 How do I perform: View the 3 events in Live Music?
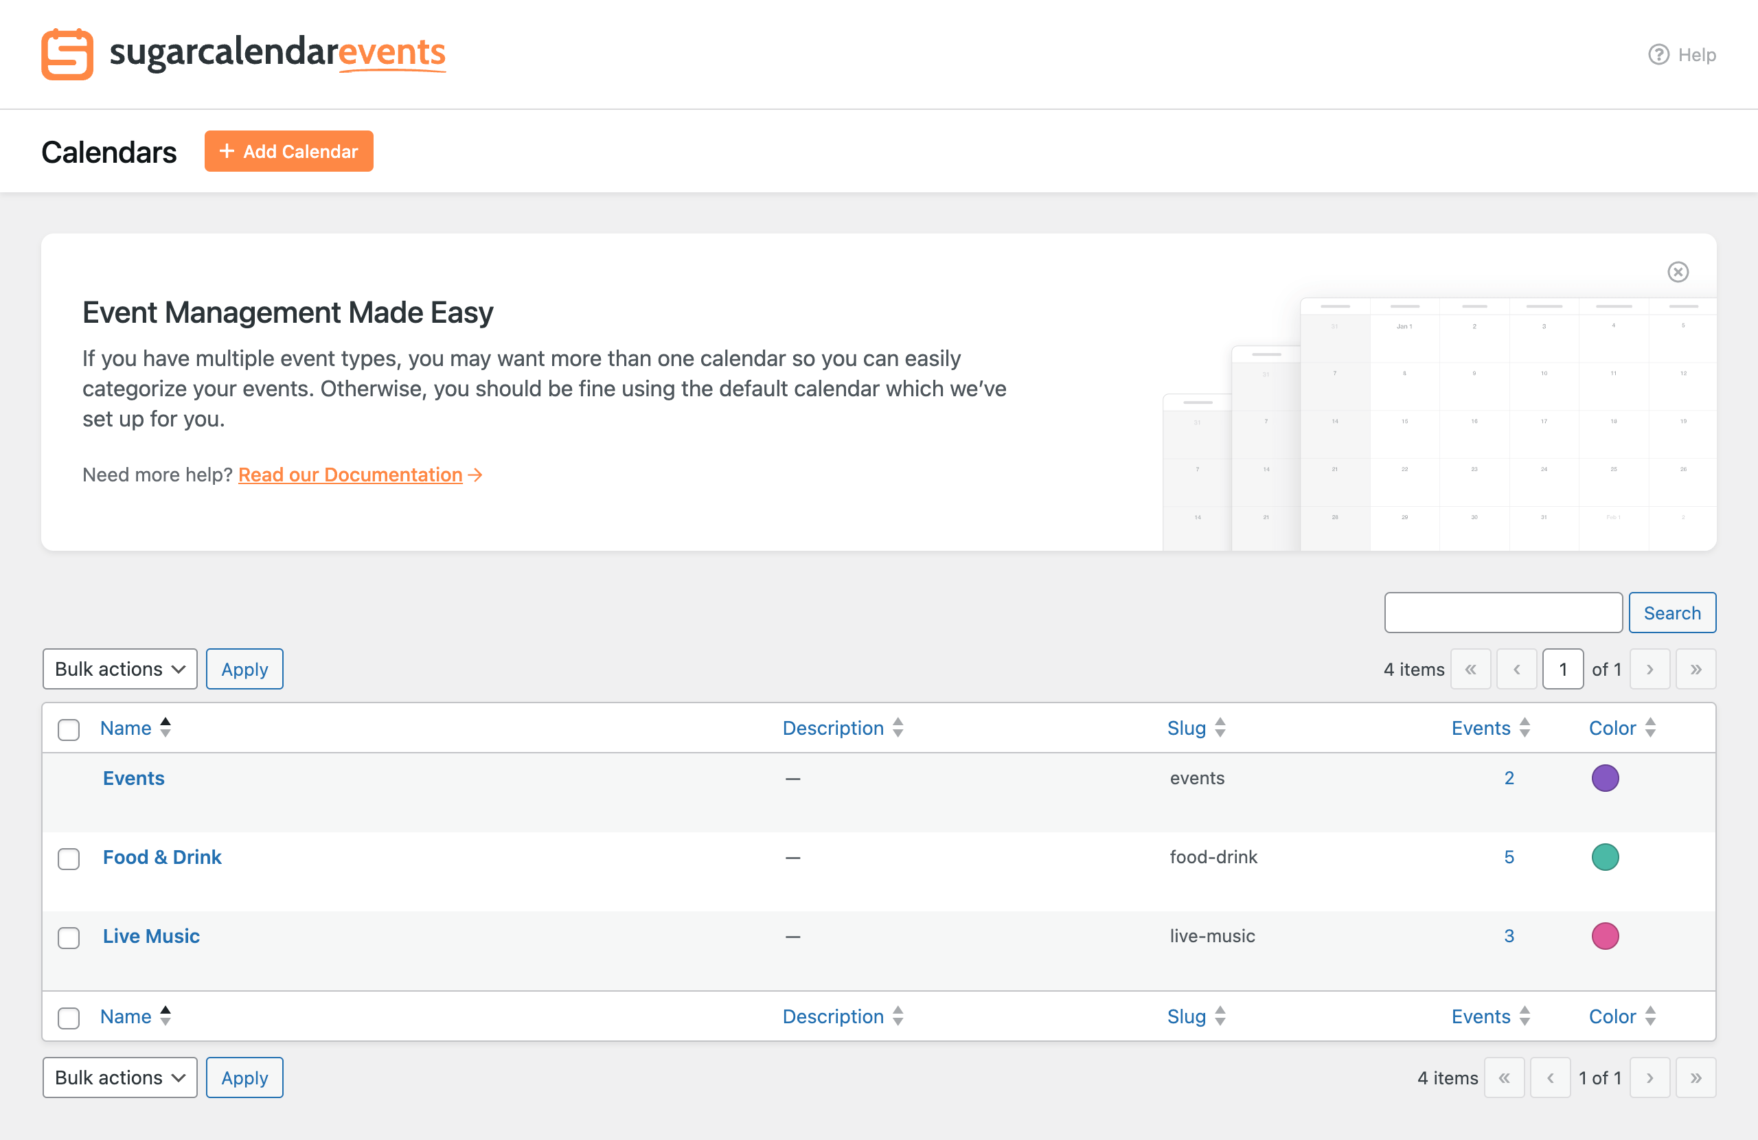1508,936
